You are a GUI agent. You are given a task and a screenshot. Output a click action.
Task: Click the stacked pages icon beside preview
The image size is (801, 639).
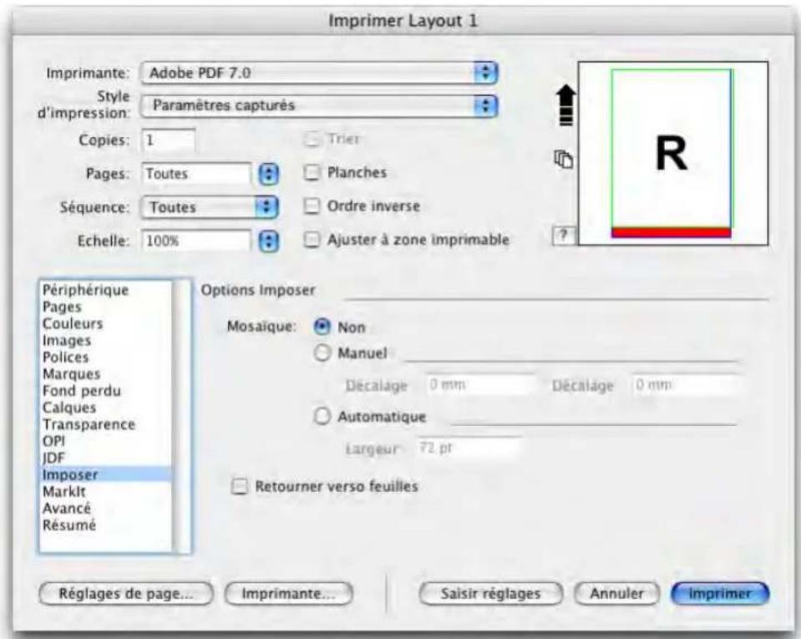(564, 159)
